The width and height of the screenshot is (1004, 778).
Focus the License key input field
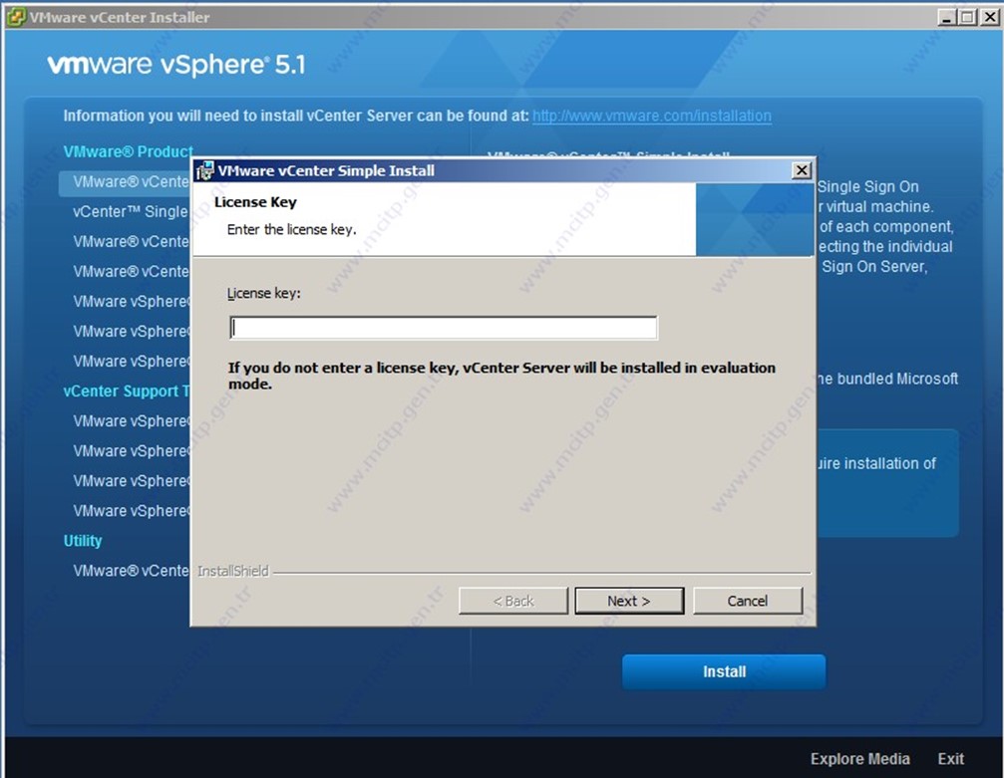coord(443,328)
